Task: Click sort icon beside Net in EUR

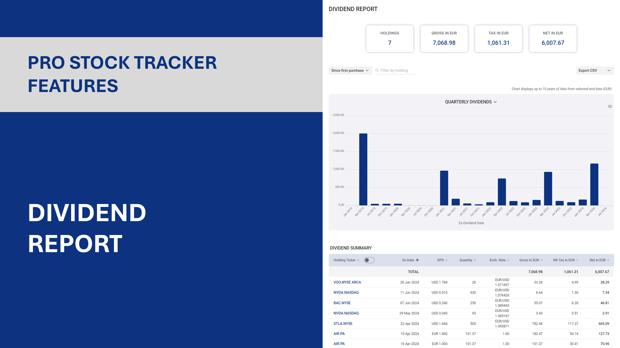Action: (x=608, y=260)
